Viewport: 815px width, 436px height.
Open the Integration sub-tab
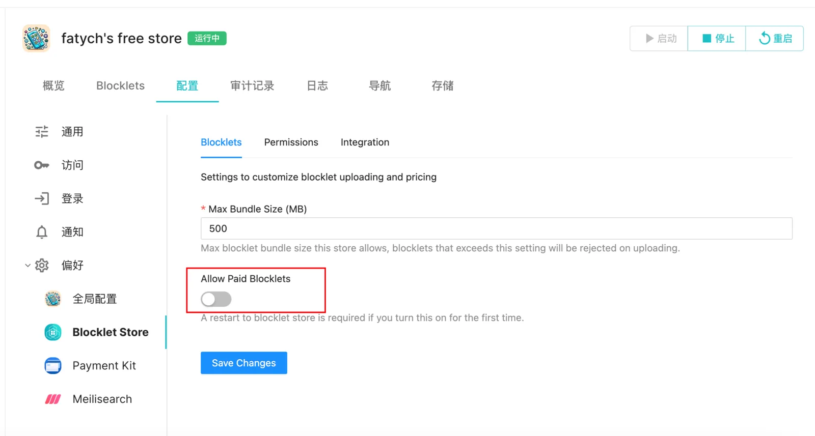[365, 142]
